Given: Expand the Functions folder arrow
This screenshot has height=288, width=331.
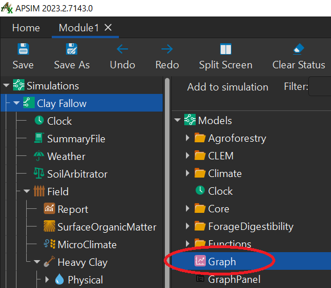Looking at the screenshot, I should [188, 244].
